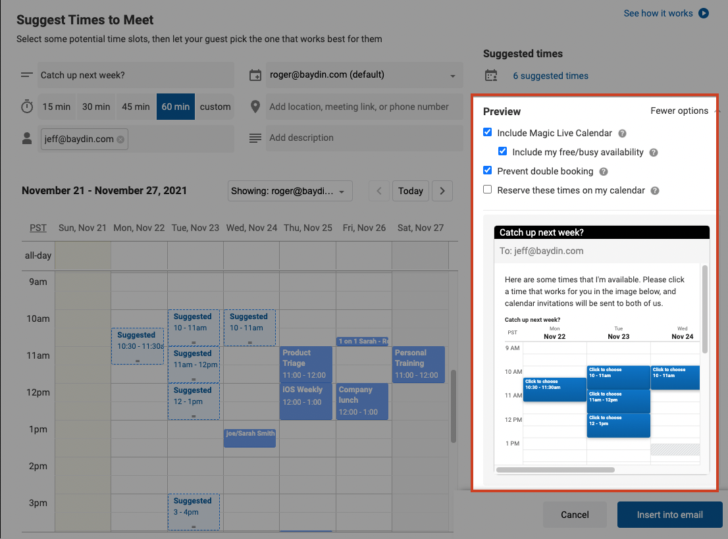Remove jeff@baydin.com guest with x icon

(x=120, y=140)
